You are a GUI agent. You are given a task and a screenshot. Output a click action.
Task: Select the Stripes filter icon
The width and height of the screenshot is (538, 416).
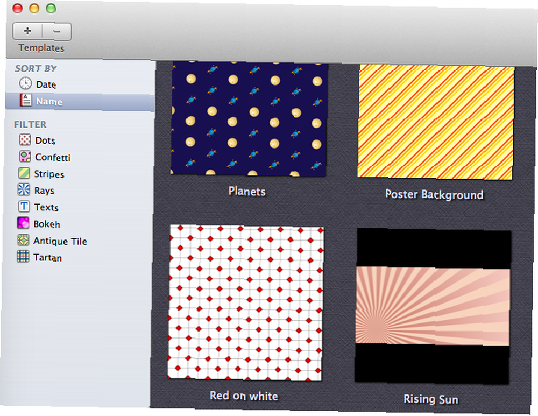pyautogui.click(x=24, y=173)
